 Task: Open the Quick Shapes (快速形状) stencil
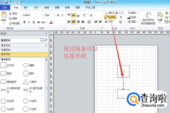(x=24, y=50)
